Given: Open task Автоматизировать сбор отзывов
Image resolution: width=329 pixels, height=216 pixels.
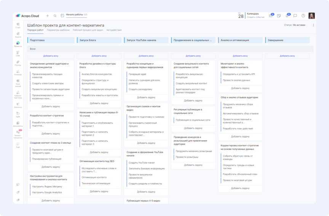Looking at the screenshot, I should click(x=241, y=114).
